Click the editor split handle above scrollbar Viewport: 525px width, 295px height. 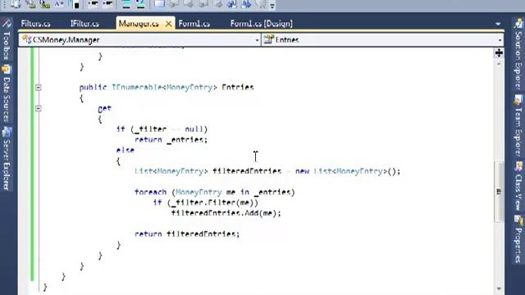click(499, 52)
